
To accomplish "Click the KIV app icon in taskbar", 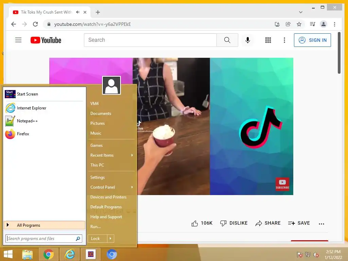I will pyautogui.click(x=90, y=254).
